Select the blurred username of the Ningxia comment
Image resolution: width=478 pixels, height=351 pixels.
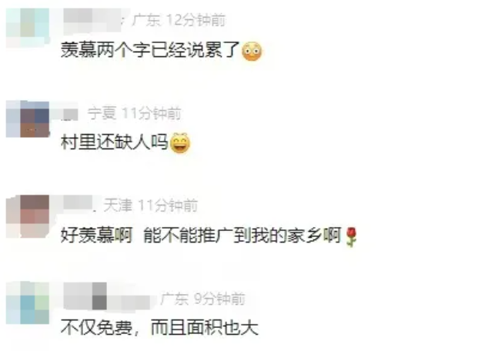(x=70, y=114)
